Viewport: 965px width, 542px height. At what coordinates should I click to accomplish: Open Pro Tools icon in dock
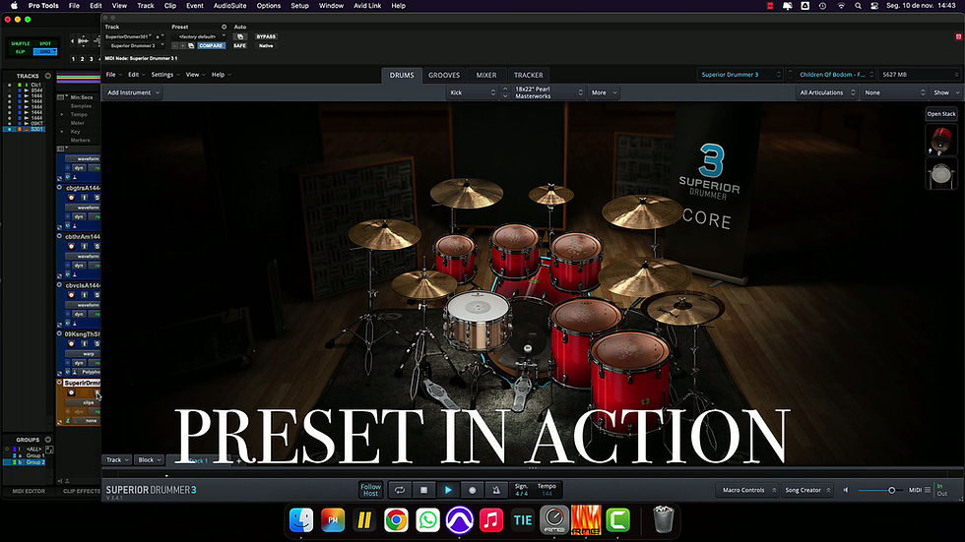459,520
